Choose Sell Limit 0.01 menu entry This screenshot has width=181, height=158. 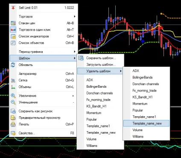point(44,8)
